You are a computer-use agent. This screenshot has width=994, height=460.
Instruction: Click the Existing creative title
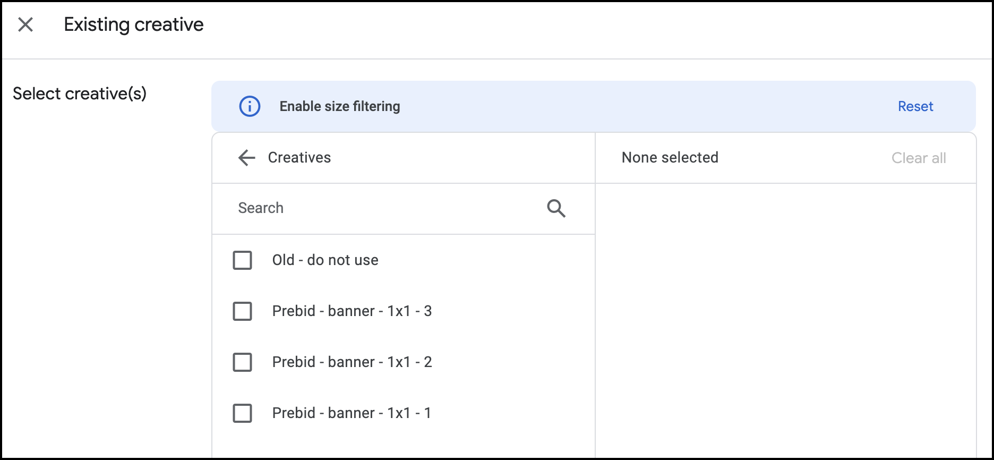click(x=134, y=24)
